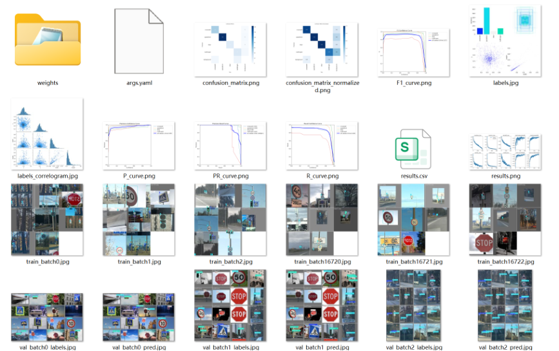This screenshot has height=351, width=559.
Task: Click the 'train_batch16722.jpg' file name
Action: click(505, 261)
